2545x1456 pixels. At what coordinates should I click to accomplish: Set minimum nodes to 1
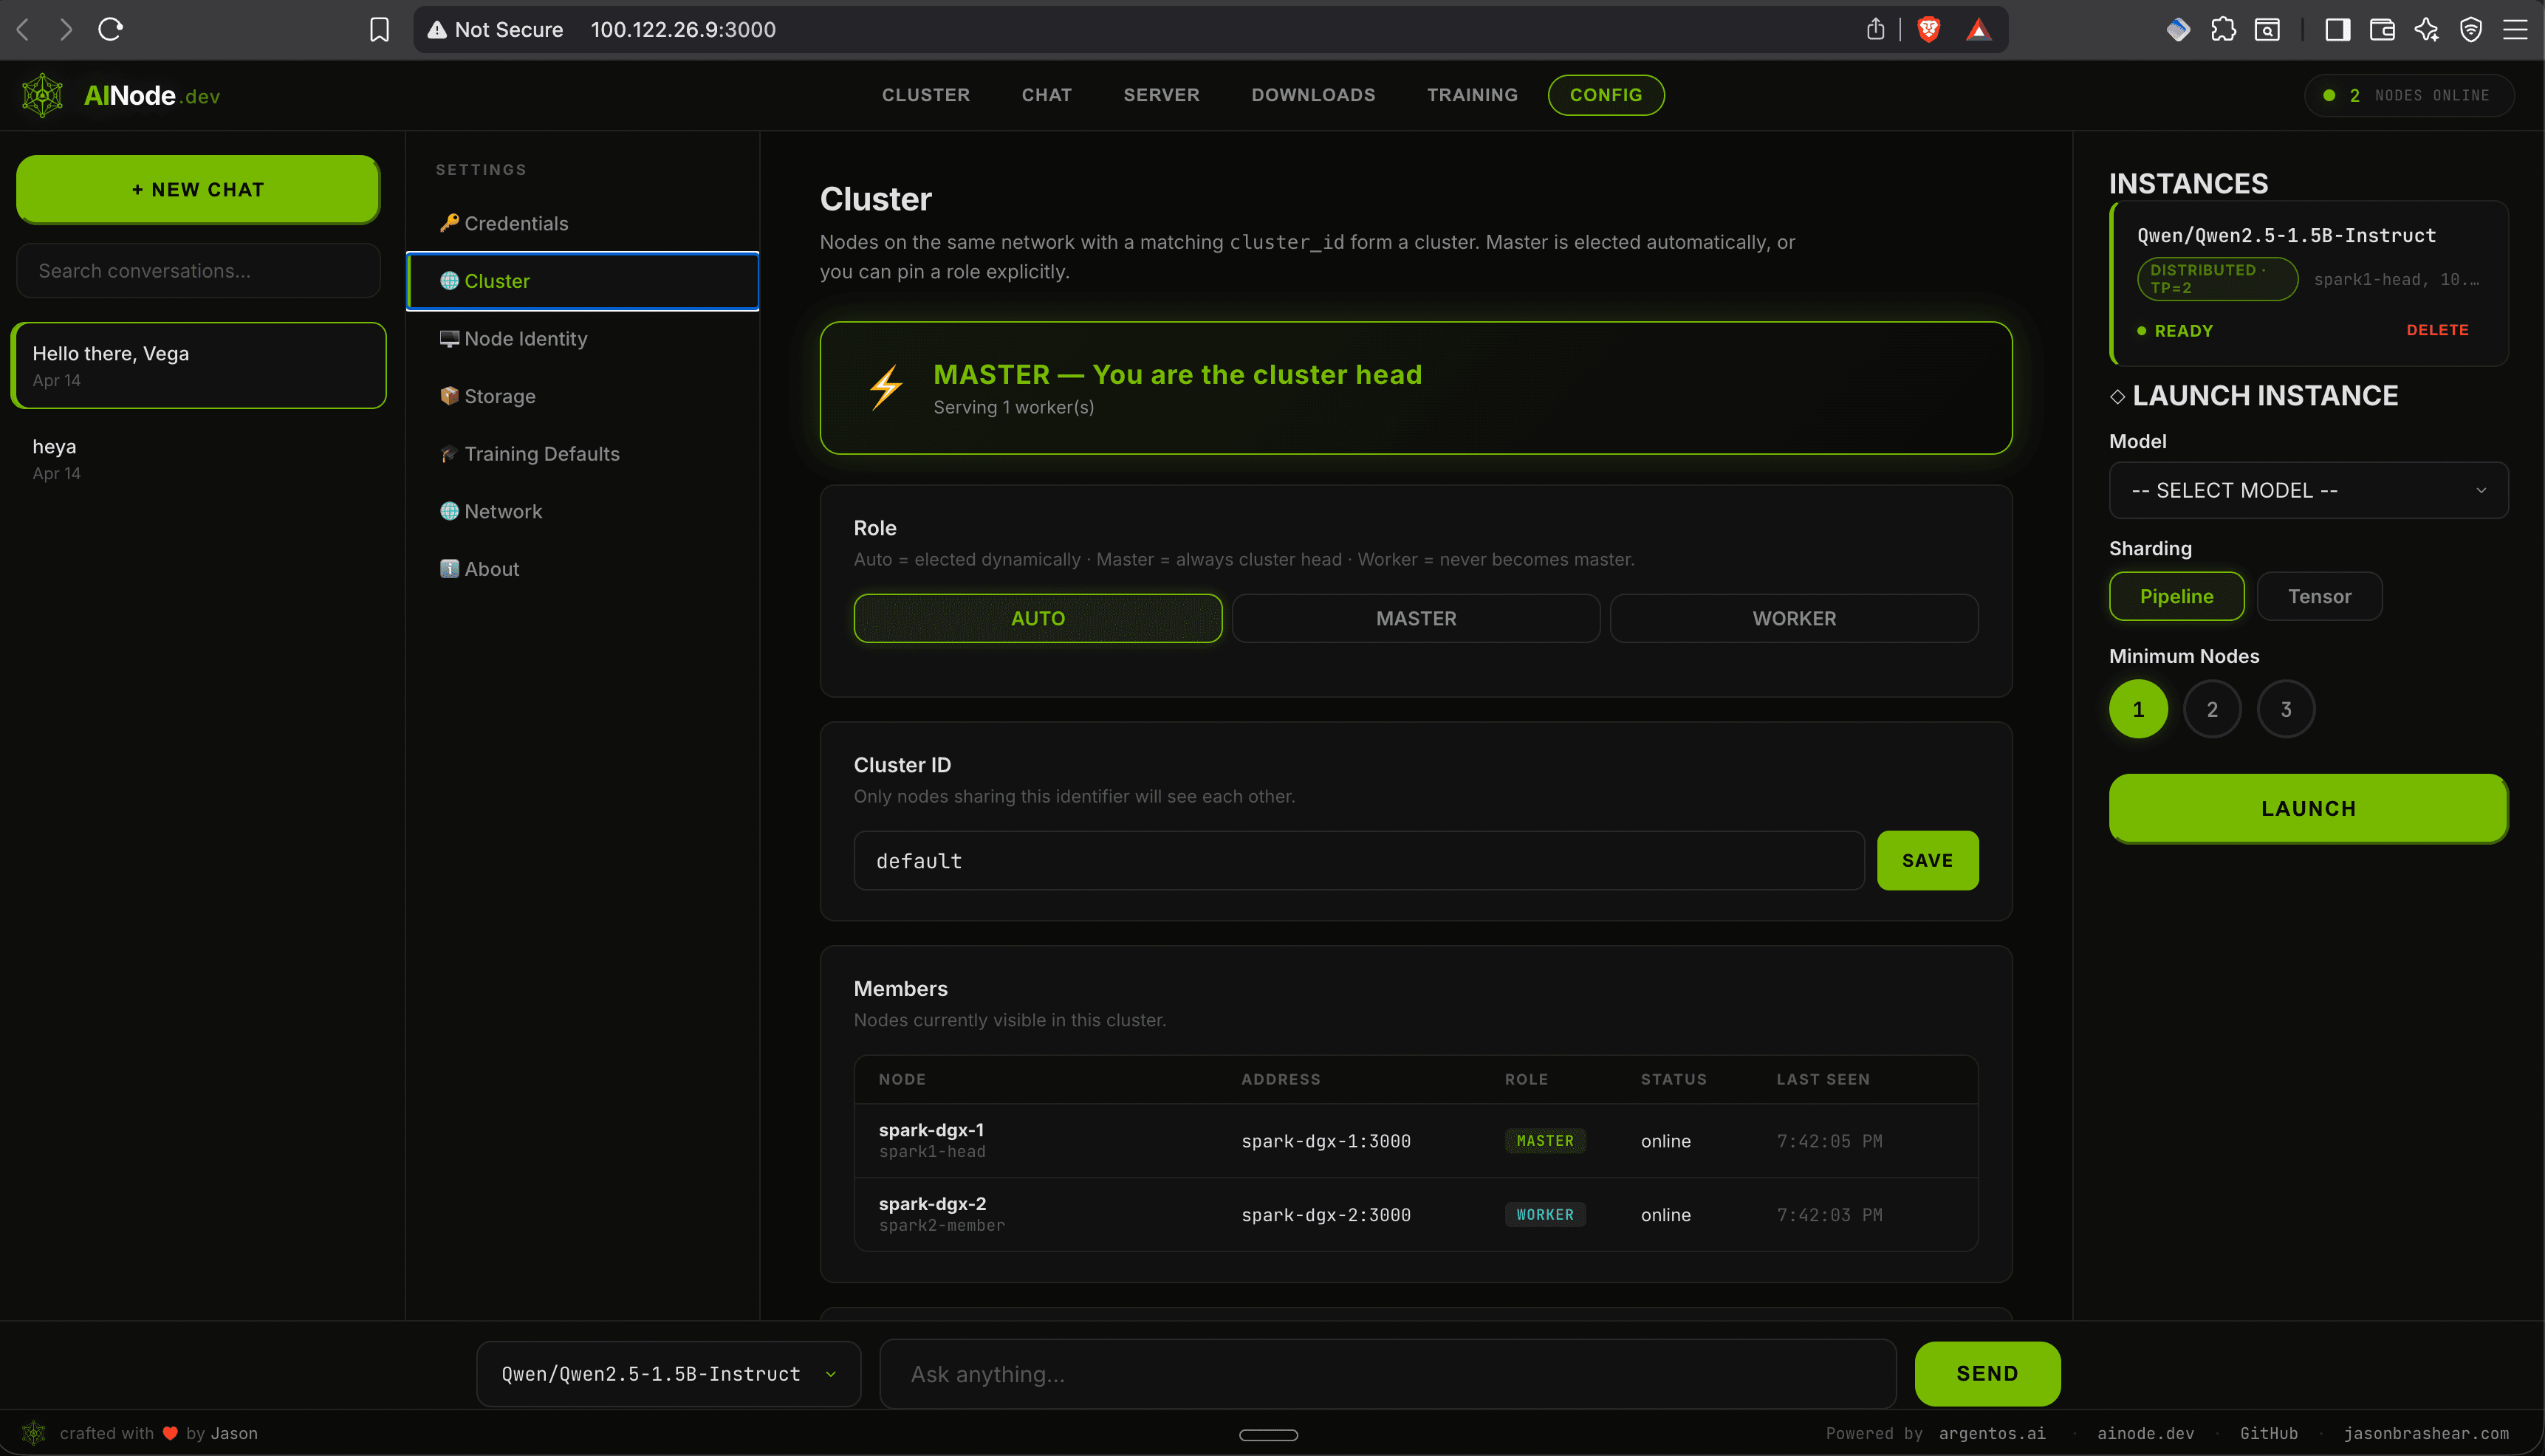click(2138, 709)
